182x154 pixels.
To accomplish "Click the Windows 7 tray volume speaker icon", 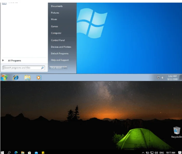I will (x=163, y=77).
